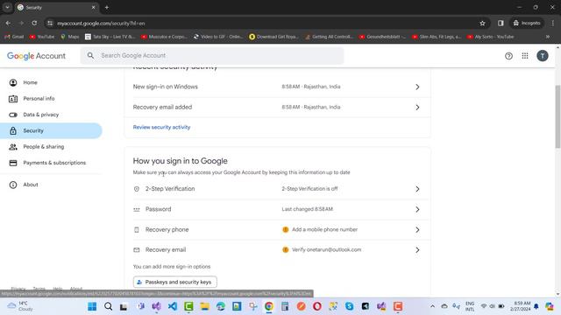Screen dimensions: 561x315
Task: Open Data & privacy section
Action: click(x=41, y=115)
